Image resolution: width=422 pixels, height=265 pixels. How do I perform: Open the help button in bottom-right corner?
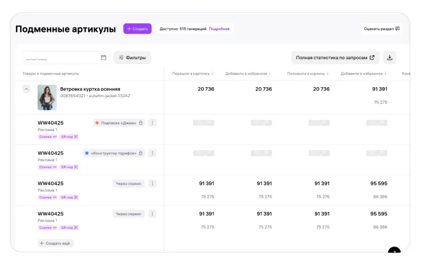[x=394, y=251]
